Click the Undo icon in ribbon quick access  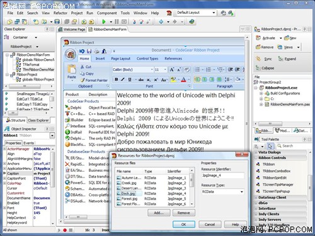(x=82, y=51)
